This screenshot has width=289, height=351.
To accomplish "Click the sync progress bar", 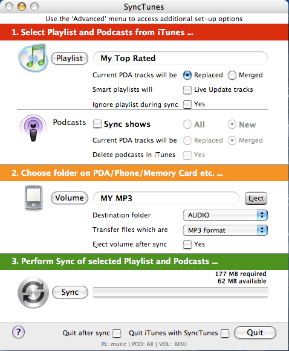I will [x=180, y=292].
